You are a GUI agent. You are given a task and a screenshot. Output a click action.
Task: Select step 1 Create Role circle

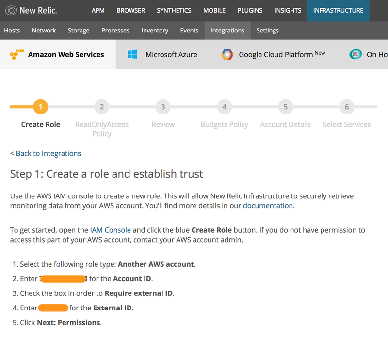41,107
